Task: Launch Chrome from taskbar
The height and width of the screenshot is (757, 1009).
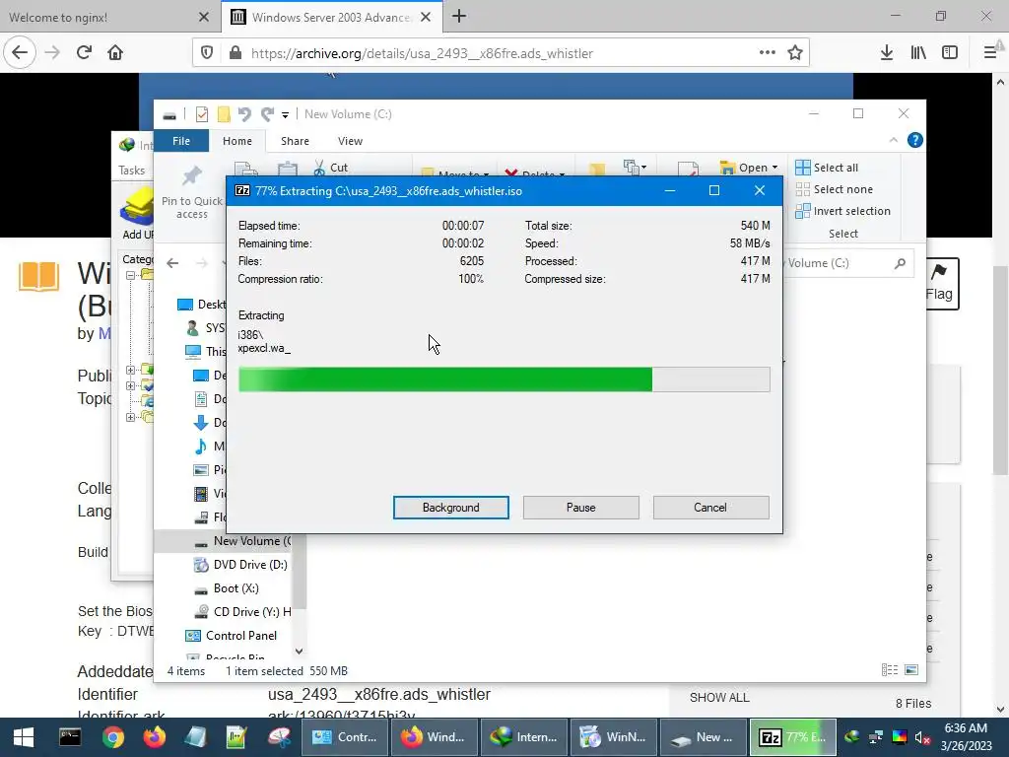Action: pos(112,737)
